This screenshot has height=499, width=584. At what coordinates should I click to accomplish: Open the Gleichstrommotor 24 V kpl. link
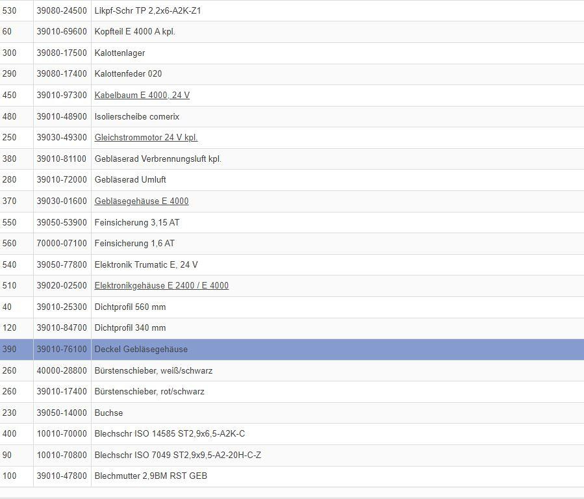[146, 138]
